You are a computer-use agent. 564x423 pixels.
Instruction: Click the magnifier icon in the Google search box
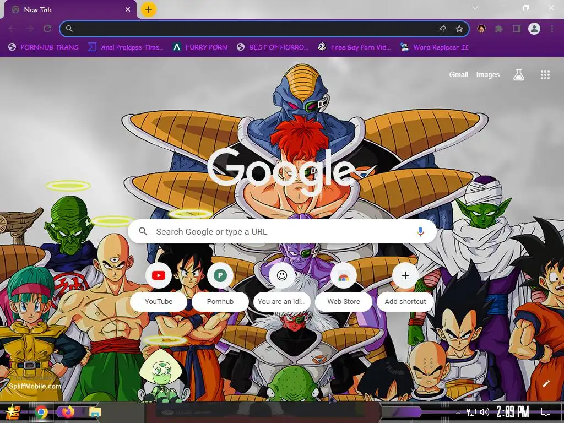tap(143, 231)
